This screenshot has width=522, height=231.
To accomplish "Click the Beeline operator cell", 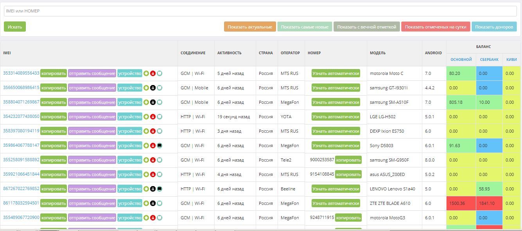I will 291,189.
